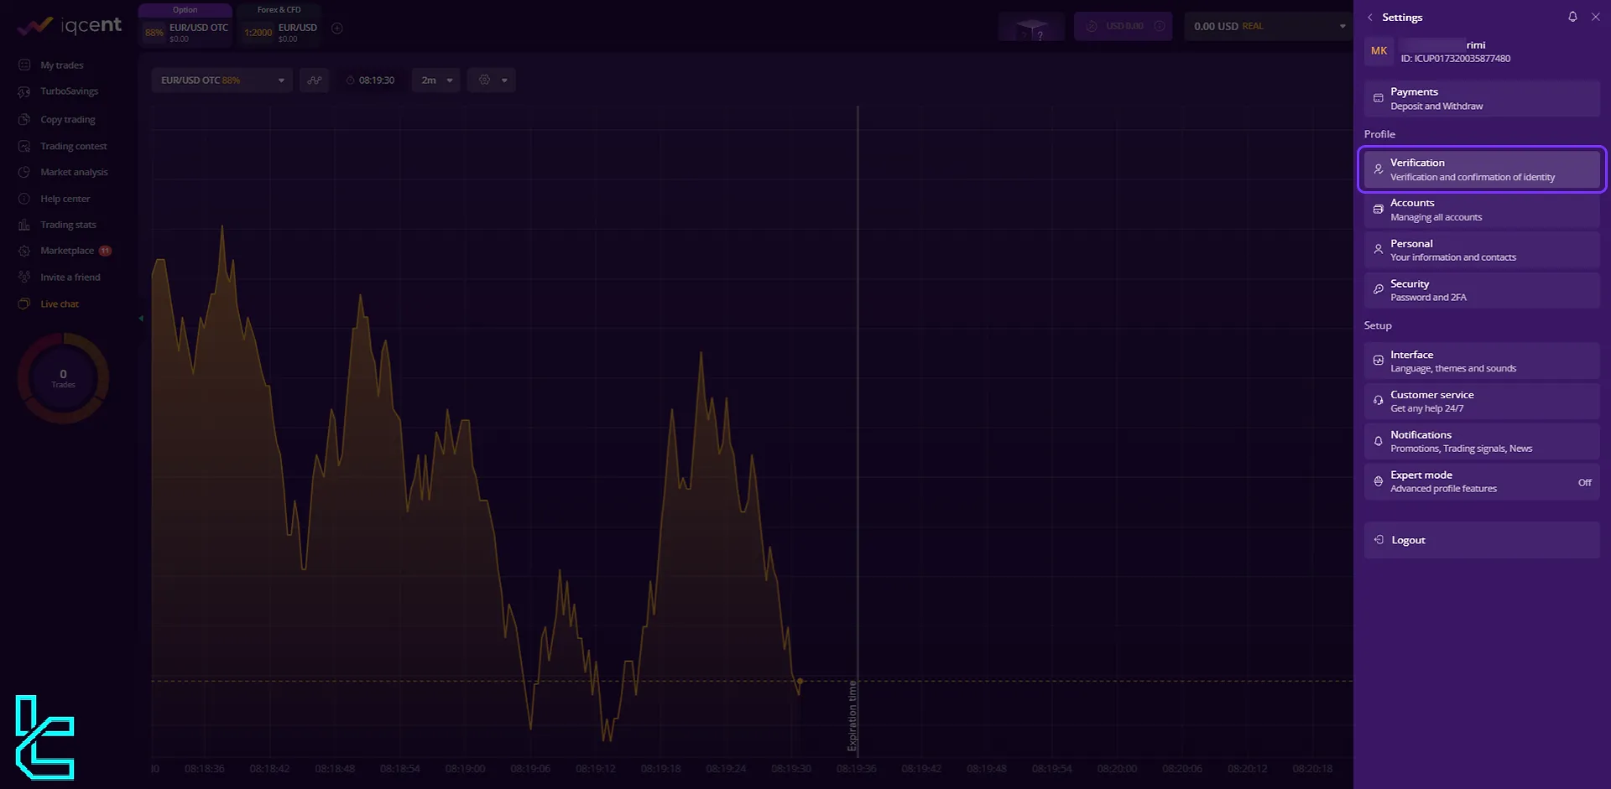Screen dimensions: 1611x789
Task: Collapse the left sidebar arrow
Action: pos(141,319)
